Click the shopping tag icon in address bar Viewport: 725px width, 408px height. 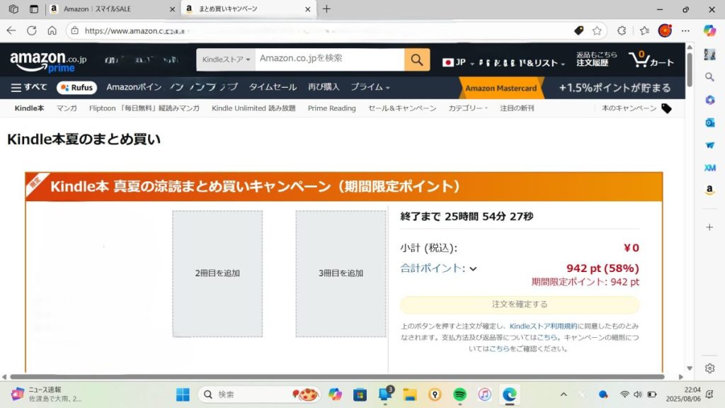(x=578, y=30)
